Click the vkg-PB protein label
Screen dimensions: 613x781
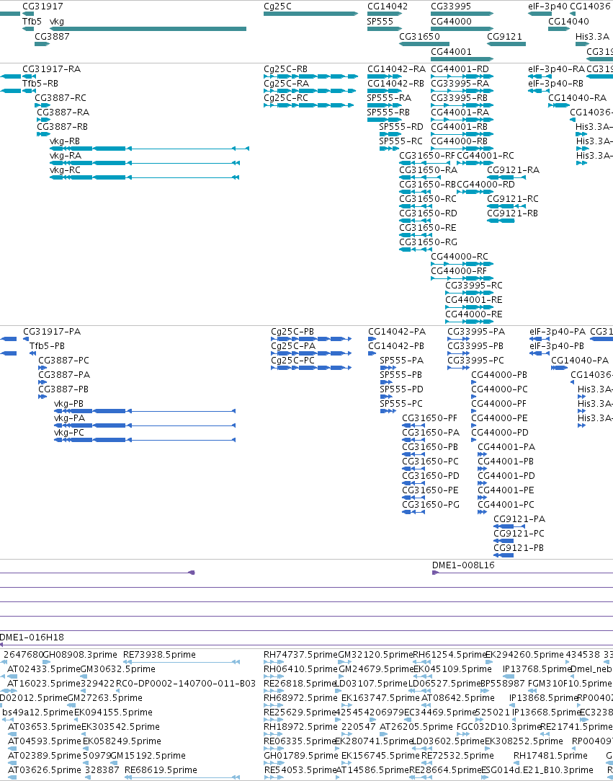click(68, 403)
